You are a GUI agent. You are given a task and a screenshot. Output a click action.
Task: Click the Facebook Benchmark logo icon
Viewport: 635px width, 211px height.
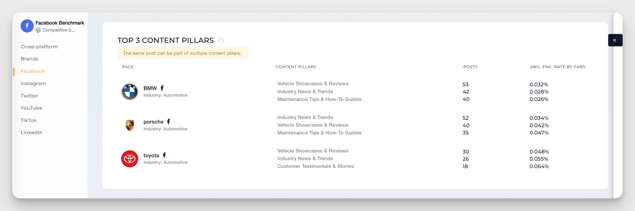click(27, 26)
